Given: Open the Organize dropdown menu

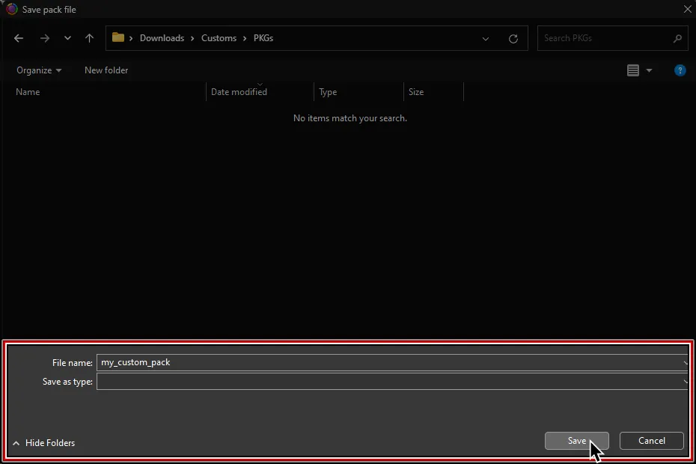Looking at the screenshot, I should [x=34, y=70].
